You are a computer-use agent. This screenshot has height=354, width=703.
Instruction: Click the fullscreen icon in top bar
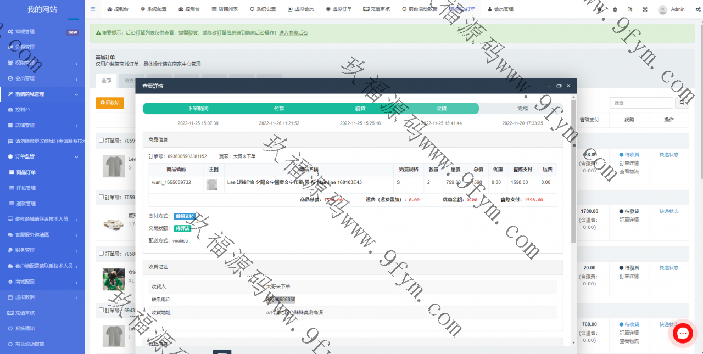[x=645, y=9]
